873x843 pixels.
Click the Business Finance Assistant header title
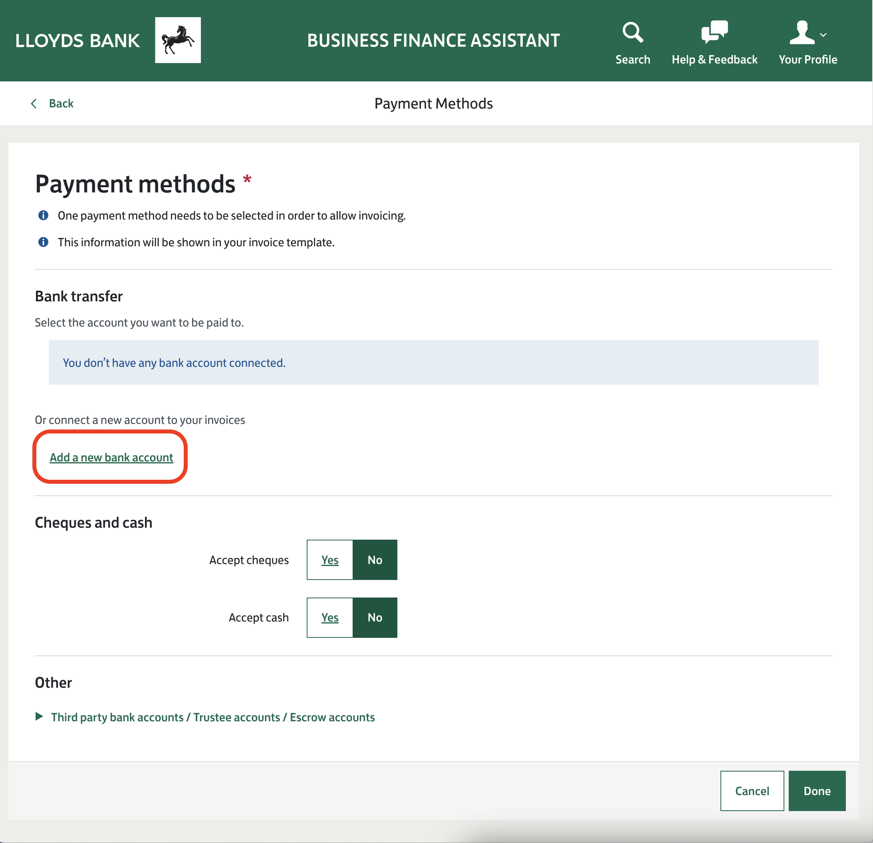(x=433, y=40)
